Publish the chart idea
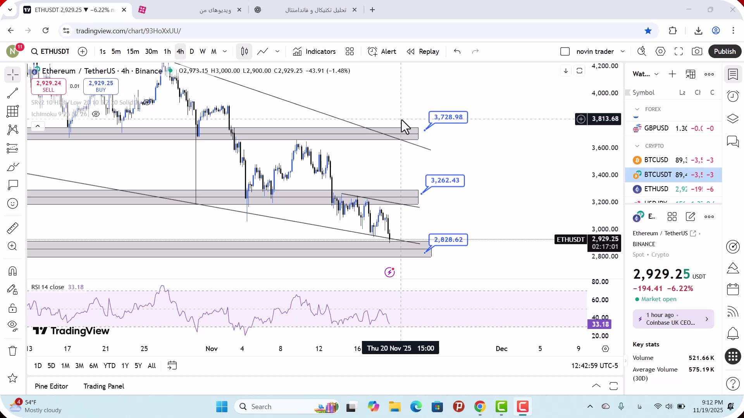Image resolution: width=744 pixels, height=418 pixels. [x=725, y=51]
